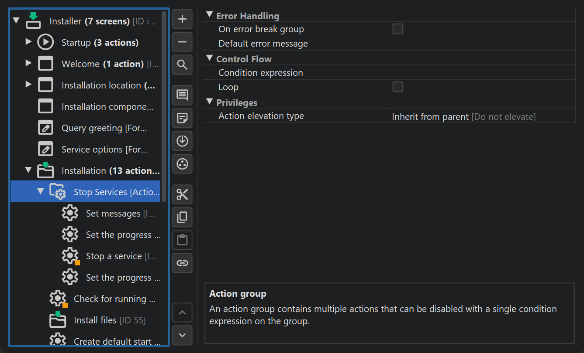Collapse the Control Flow section
Image resolution: width=584 pixels, height=353 pixels.
(210, 59)
